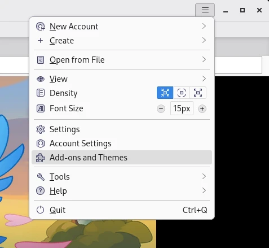Open the New Account submenu
This screenshot has height=248, width=269.
coord(122,27)
